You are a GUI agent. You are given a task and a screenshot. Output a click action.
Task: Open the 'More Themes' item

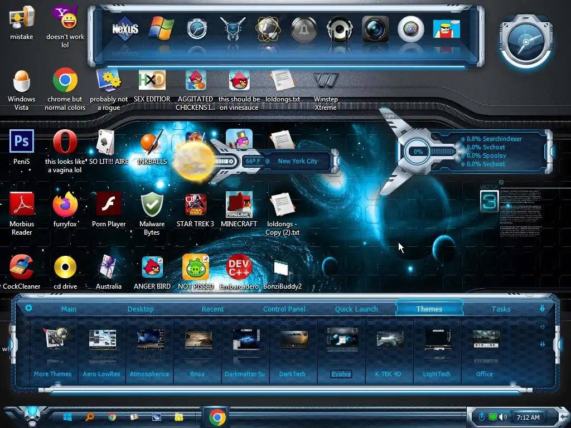tap(53, 352)
